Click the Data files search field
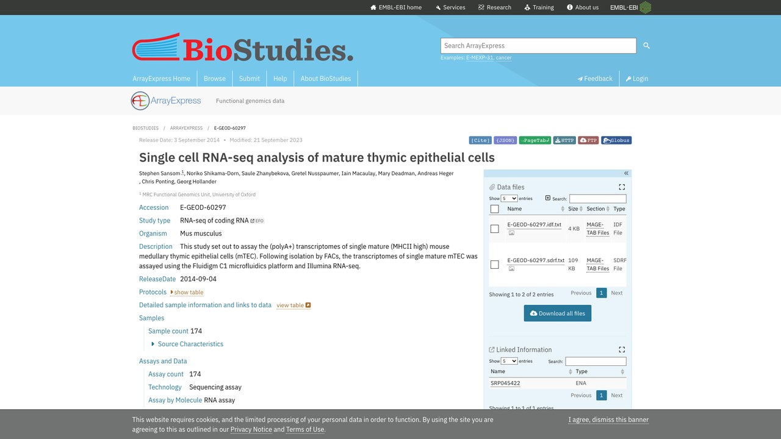This screenshot has width=781, height=439. pyautogui.click(x=598, y=199)
